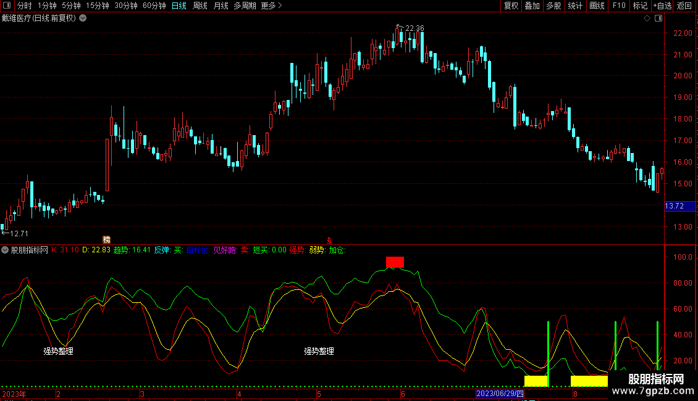Expand the 戴维医疗 chart title dropdown

[83, 19]
